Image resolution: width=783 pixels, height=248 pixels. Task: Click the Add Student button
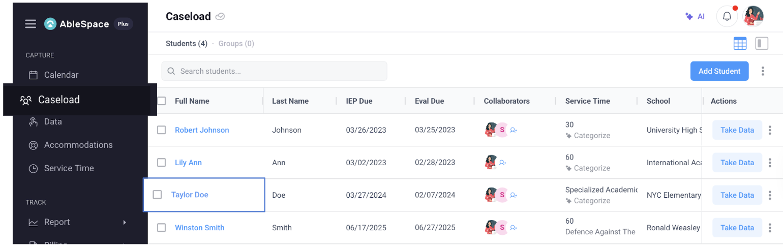point(719,71)
